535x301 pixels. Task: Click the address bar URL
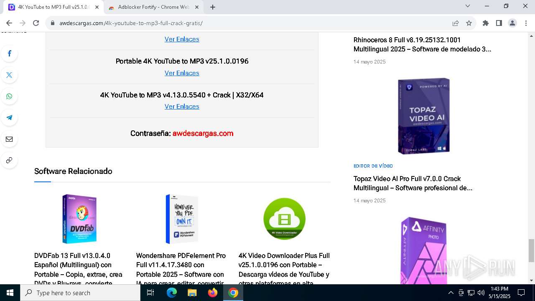[131, 23]
